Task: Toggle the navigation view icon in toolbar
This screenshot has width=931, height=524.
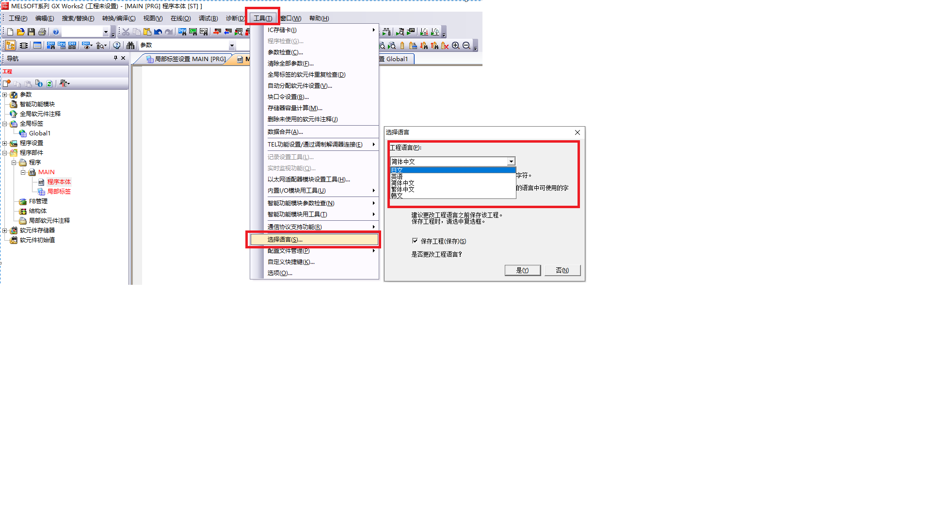Action: tap(10, 46)
